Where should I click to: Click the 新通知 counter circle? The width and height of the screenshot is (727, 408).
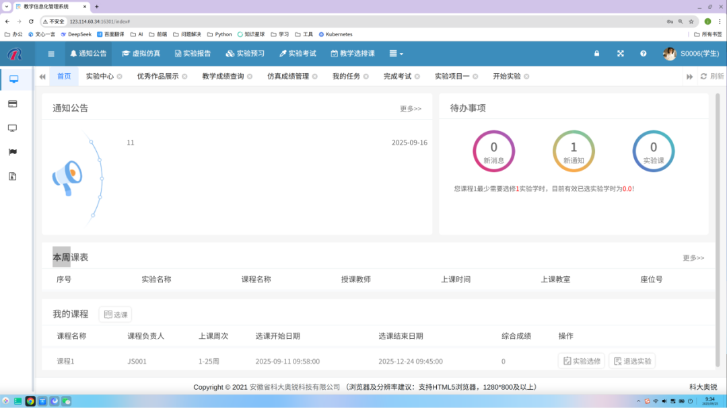point(574,151)
